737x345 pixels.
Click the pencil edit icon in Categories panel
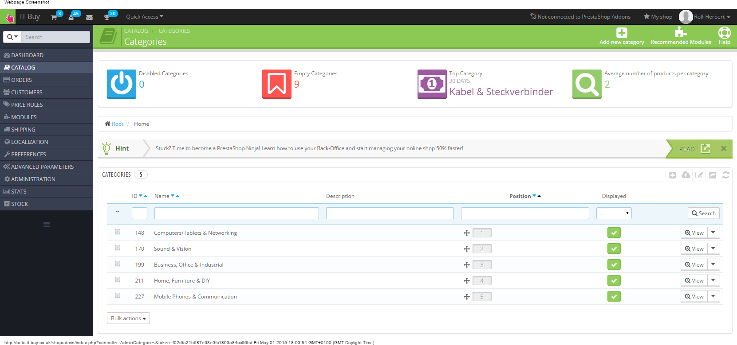[699, 175]
